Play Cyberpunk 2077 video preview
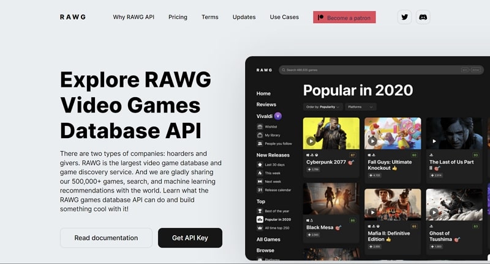The width and height of the screenshot is (490, 264). (311, 141)
